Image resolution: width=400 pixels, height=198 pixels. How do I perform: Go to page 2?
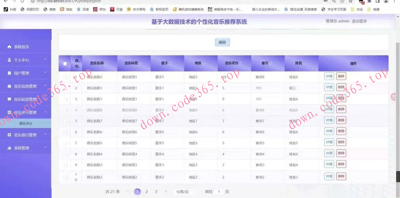tap(147, 191)
